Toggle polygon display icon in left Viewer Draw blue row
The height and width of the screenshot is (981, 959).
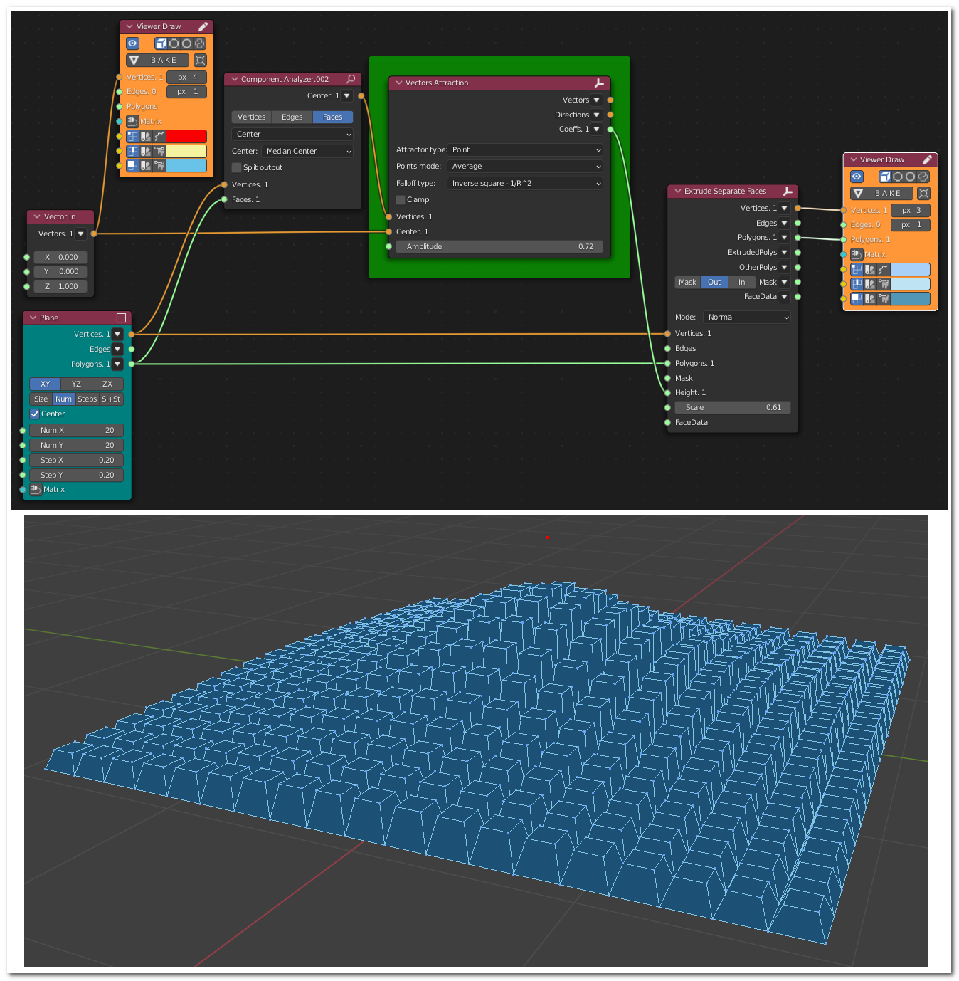click(x=132, y=165)
